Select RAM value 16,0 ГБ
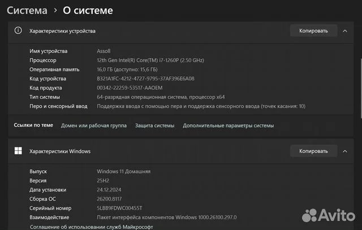 [x=127, y=70]
